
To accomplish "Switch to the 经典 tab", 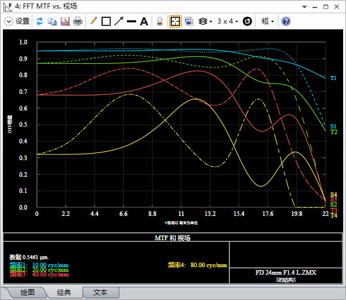I will click(x=64, y=293).
